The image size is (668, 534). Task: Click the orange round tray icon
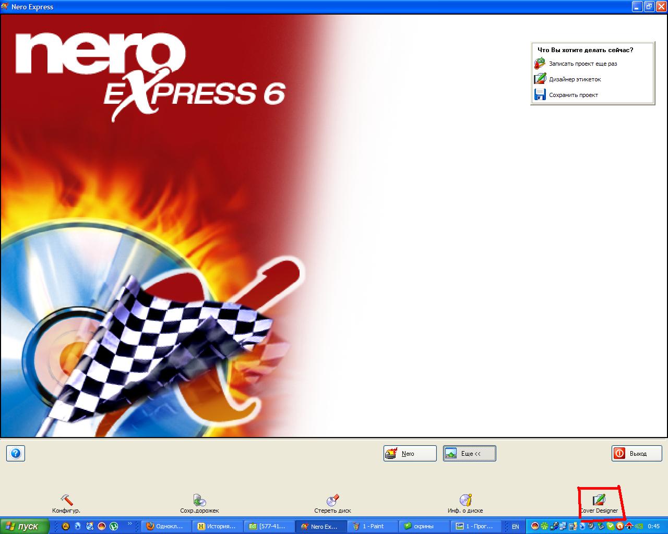coord(619,526)
